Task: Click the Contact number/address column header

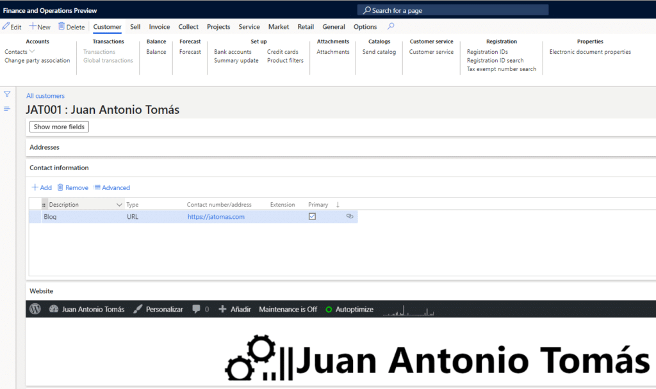Action: point(219,205)
